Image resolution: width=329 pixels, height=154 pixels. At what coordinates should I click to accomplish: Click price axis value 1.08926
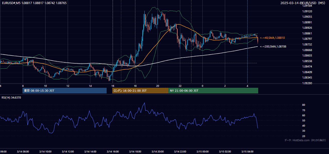307,28
